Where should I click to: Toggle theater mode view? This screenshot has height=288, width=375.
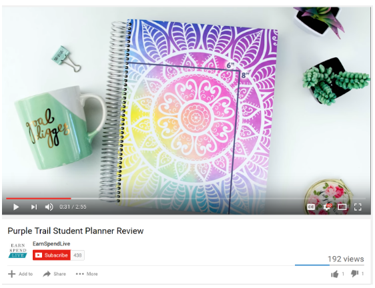pyautogui.click(x=342, y=207)
